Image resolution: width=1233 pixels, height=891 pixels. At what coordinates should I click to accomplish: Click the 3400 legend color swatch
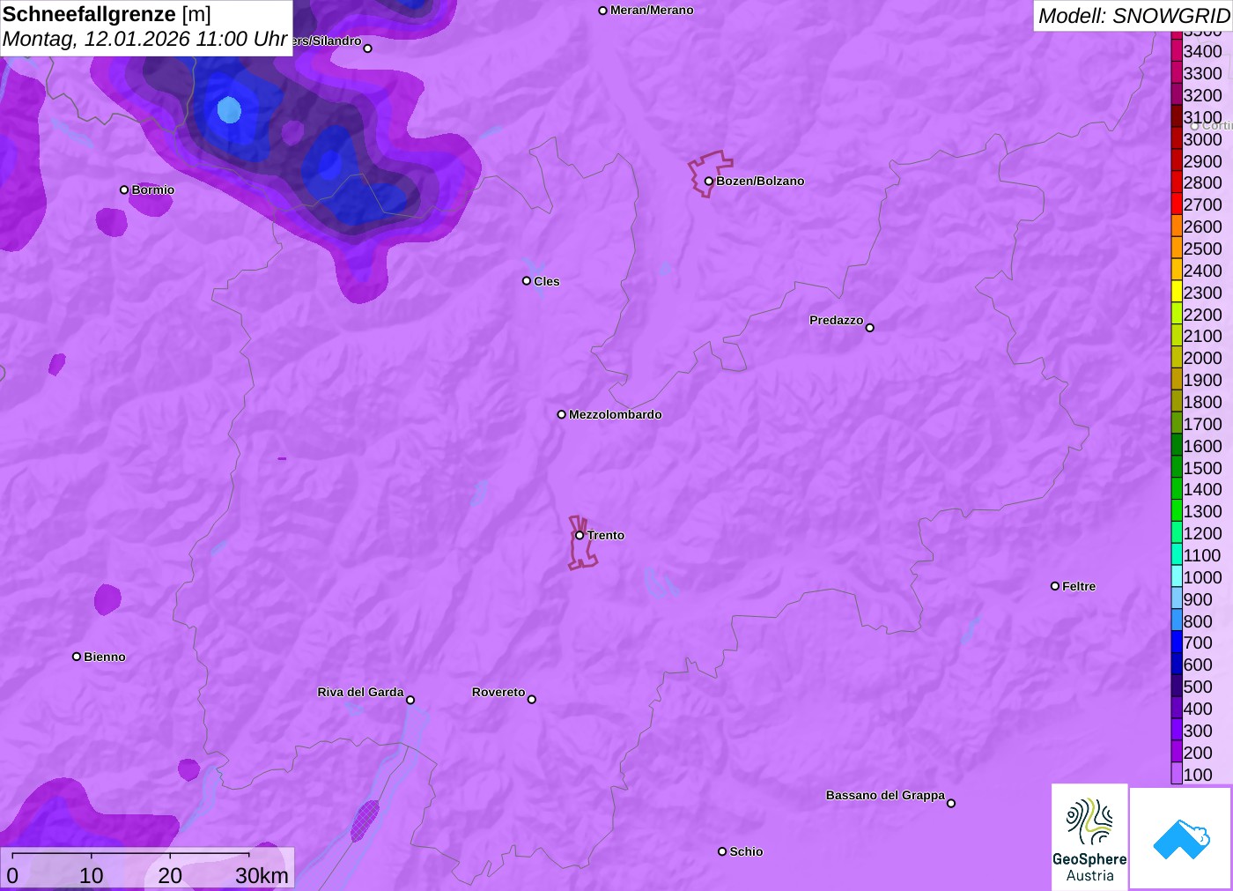(x=1177, y=51)
